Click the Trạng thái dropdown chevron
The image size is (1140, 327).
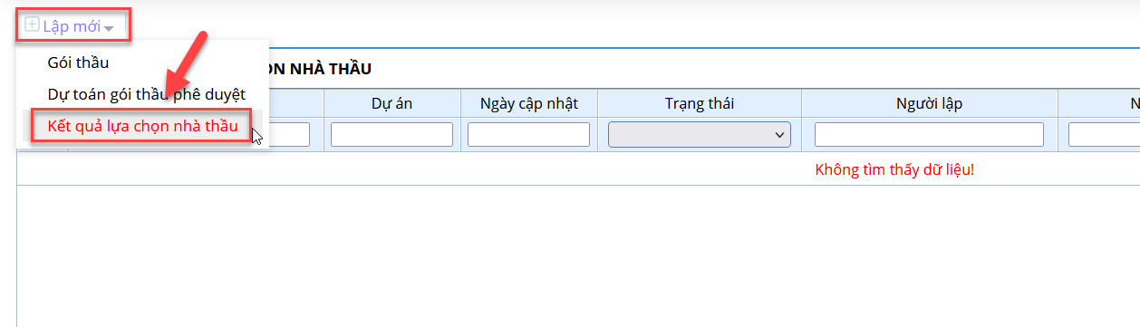coord(778,135)
